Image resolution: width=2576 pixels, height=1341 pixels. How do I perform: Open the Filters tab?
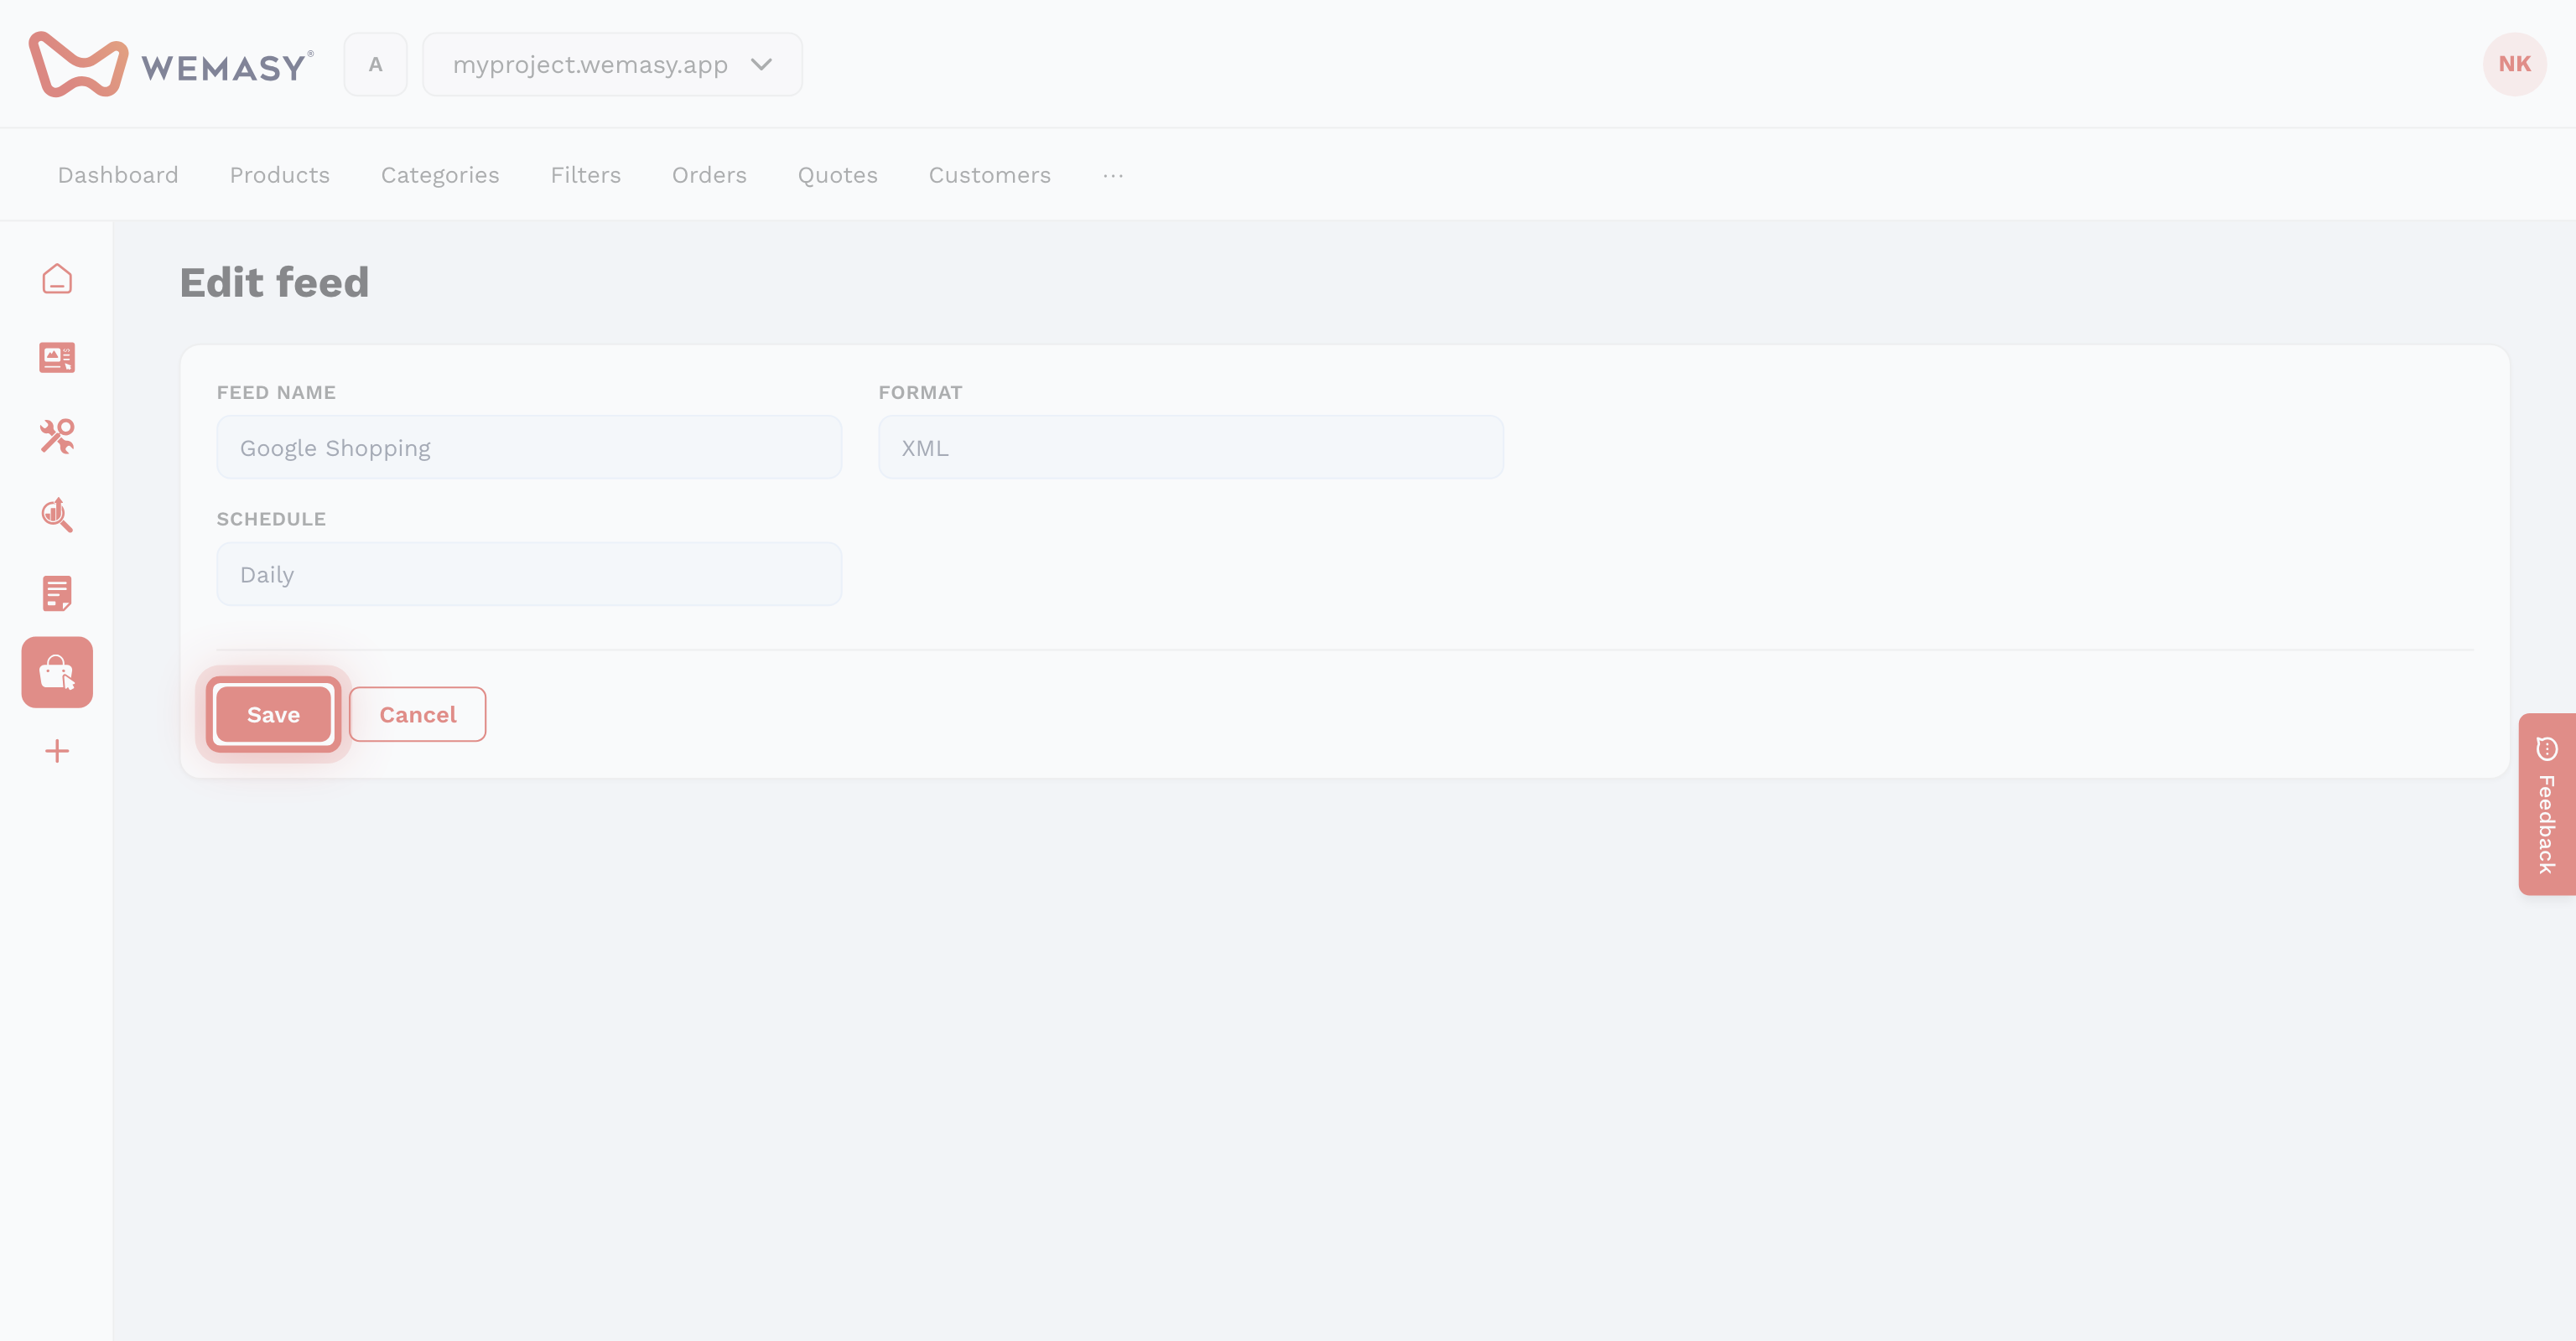pyautogui.click(x=585, y=175)
